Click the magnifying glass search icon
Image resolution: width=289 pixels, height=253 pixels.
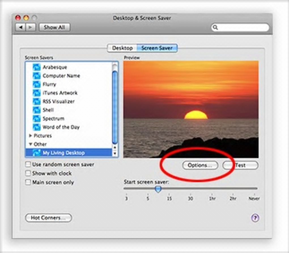[x=215, y=27]
